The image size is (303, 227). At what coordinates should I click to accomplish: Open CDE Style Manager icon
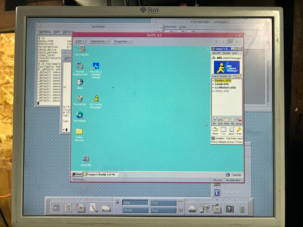(x=205, y=208)
